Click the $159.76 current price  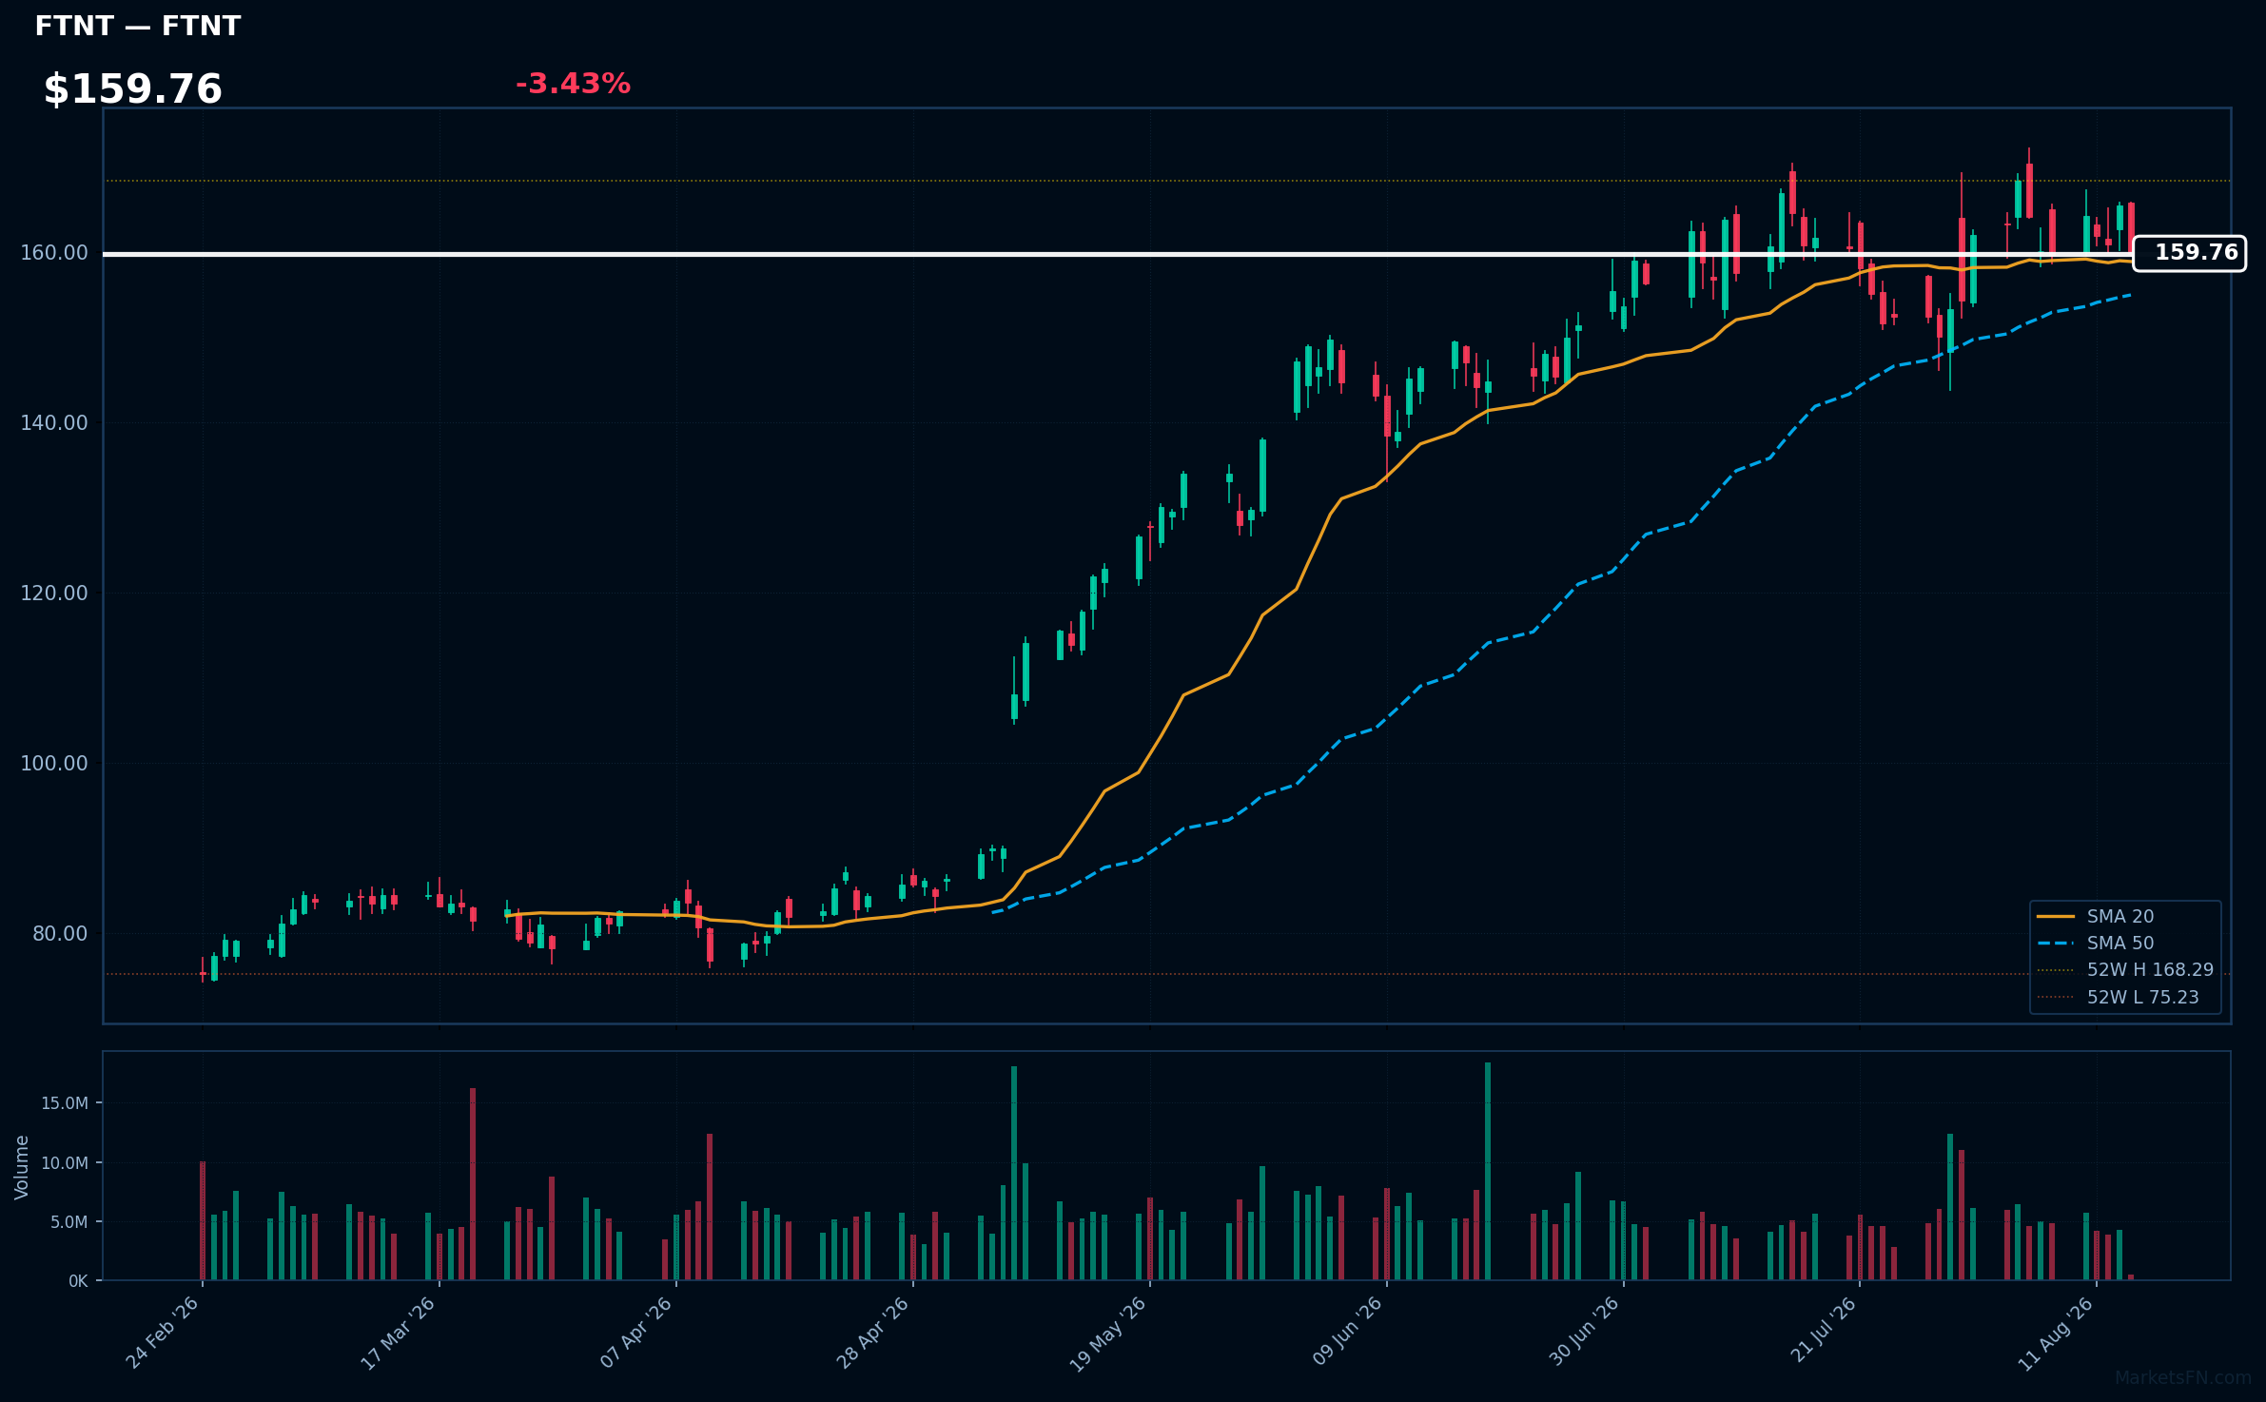point(133,89)
